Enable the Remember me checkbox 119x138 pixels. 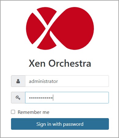point(13,112)
